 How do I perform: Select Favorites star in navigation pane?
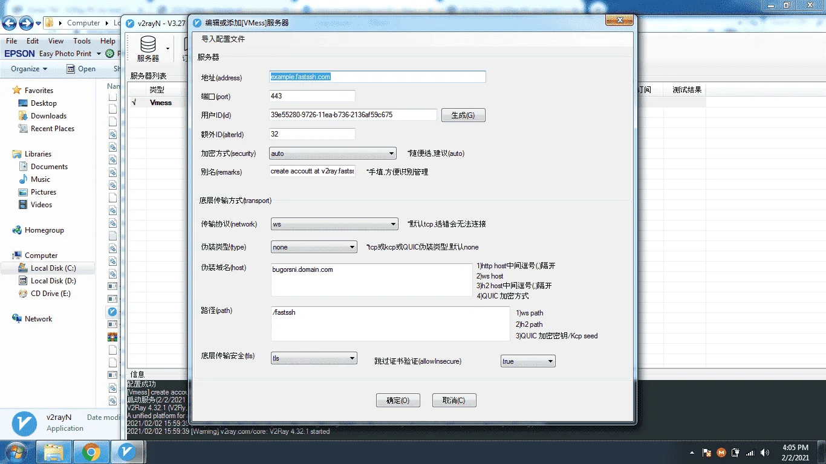click(16, 91)
